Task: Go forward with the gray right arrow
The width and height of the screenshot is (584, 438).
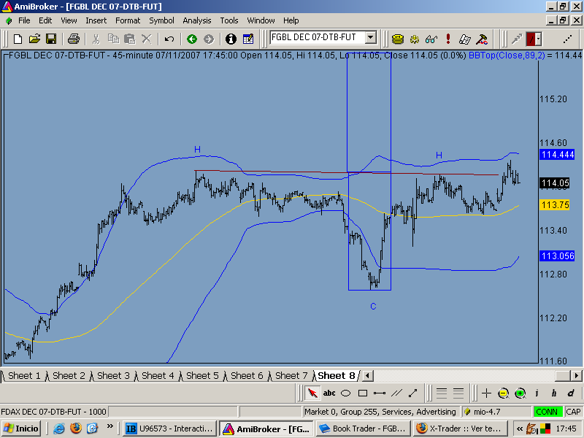Action: point(209,39)
